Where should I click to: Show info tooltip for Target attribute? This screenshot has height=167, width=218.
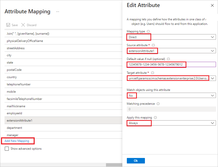(152, 73)
